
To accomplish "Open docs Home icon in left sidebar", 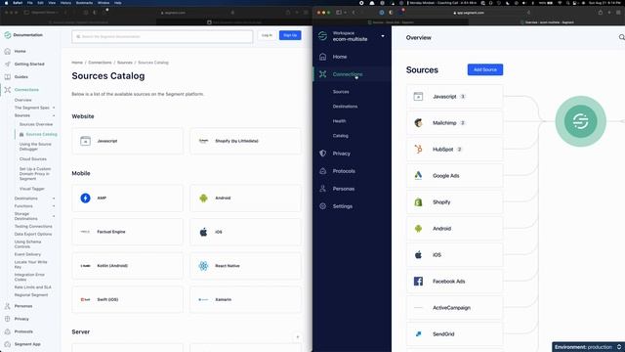I will point(8,51).
